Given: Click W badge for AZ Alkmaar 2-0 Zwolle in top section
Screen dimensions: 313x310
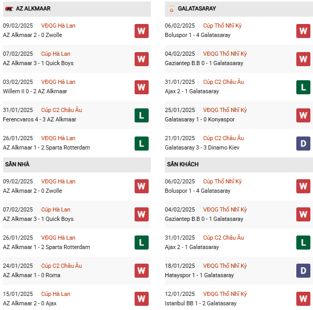Looking at the screenshot, I should point(141,31).
